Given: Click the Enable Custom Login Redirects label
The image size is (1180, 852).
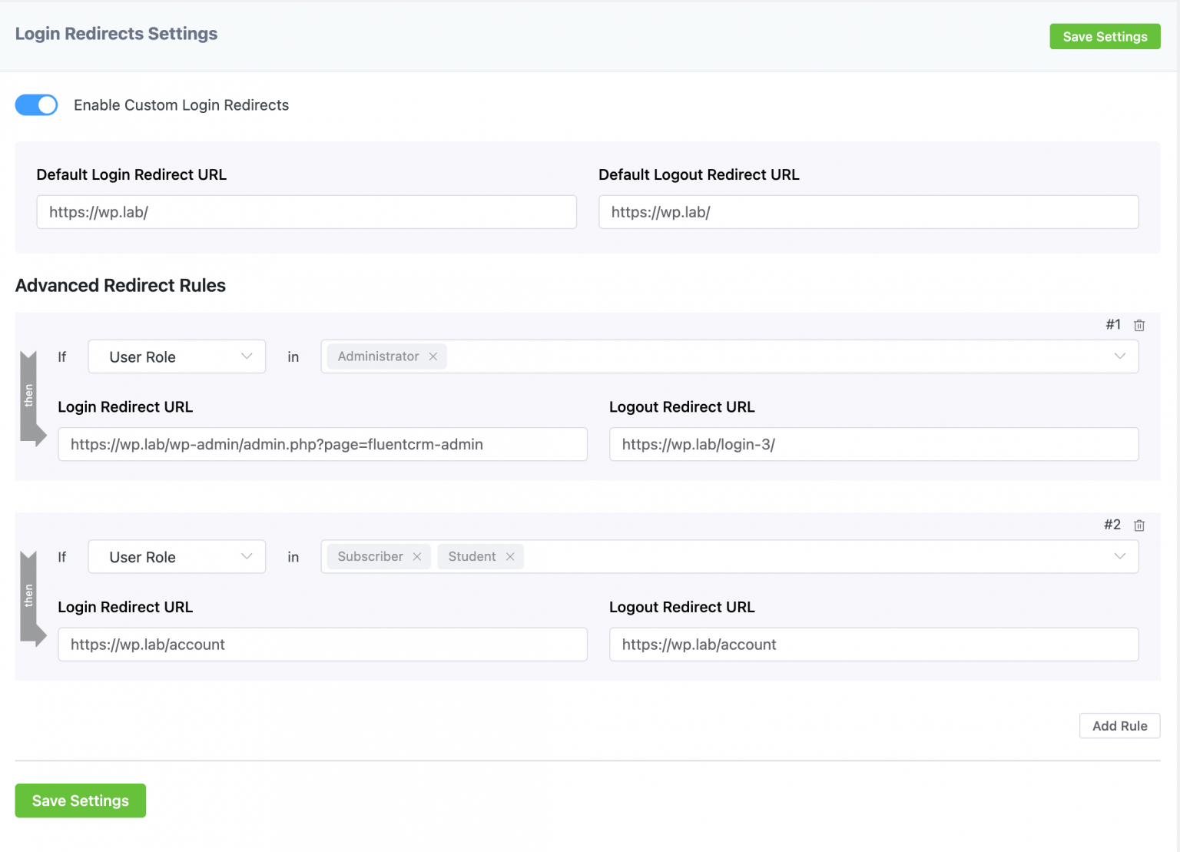Looking at the screenshot, I should (x=181, y=104).
